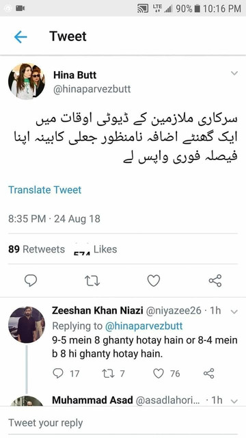This screenshot has height=438, width=246.
Task: Focus the Tweet your reply field
Action: pyautogui.click(x=123, y=423)
